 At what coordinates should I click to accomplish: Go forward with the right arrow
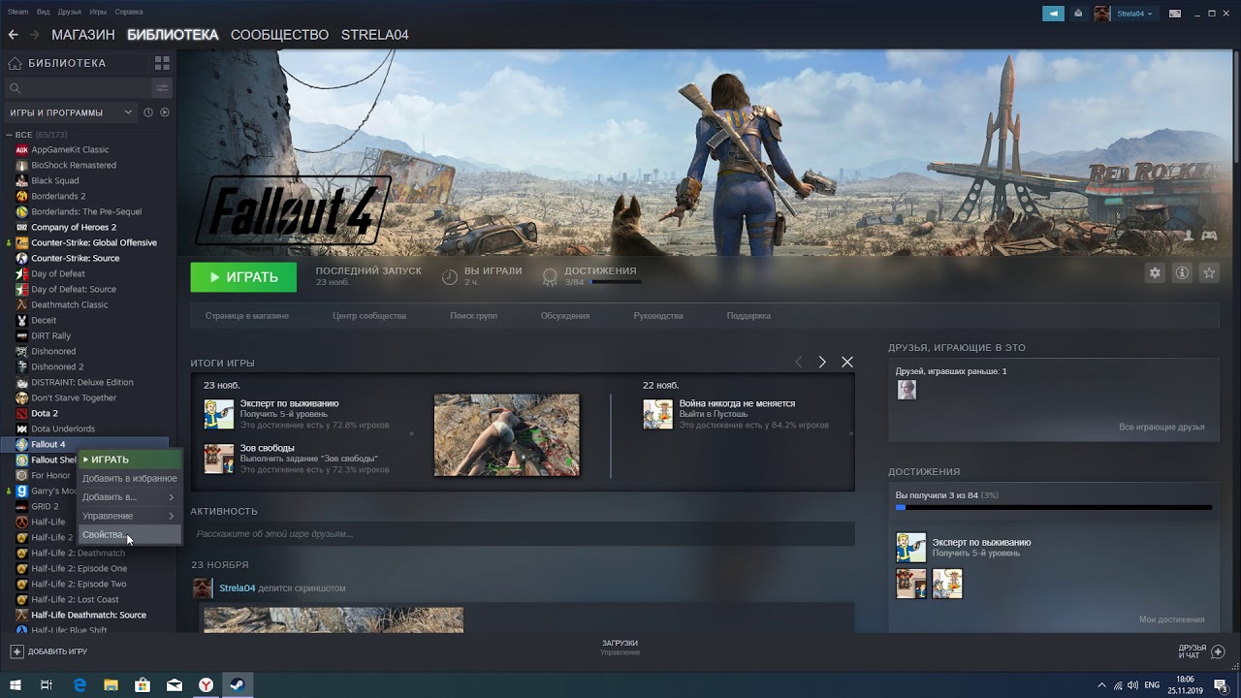(35, 35)
